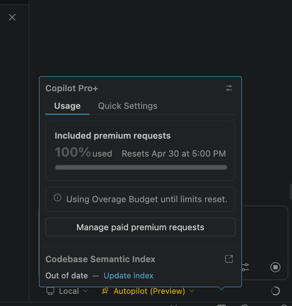Stop the running request with the stop button

pyautogui.click(x=275, y=267)
